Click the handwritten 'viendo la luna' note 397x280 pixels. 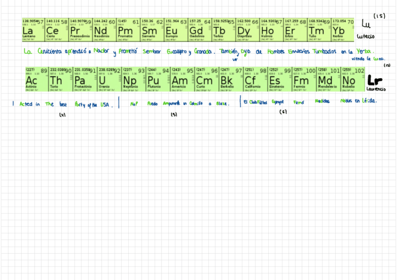[368, 59]
